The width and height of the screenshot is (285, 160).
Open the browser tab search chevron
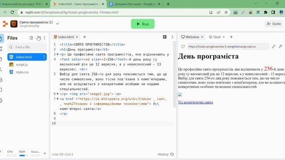click(x=255, y=4)
